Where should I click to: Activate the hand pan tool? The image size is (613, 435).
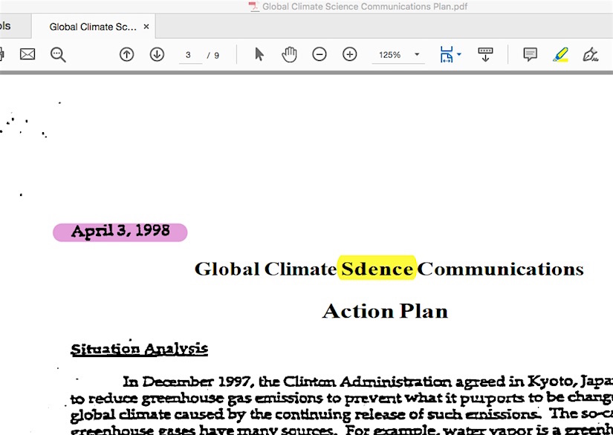289,54
